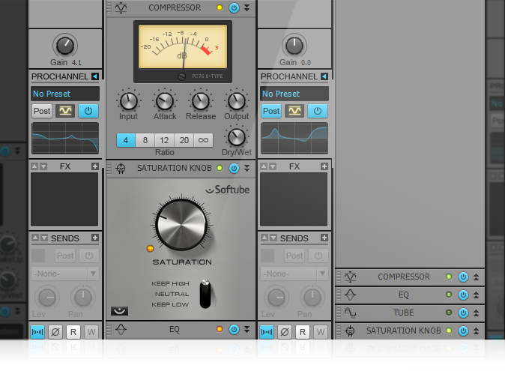Click the Gain 0.0 knob on right strip
The width and height of the screenshot is (505, 371).
pos(294,46)
